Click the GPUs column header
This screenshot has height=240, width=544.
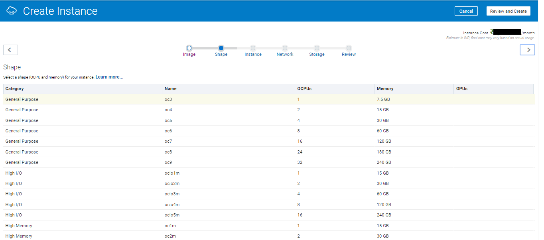click(x=461, y=89)
